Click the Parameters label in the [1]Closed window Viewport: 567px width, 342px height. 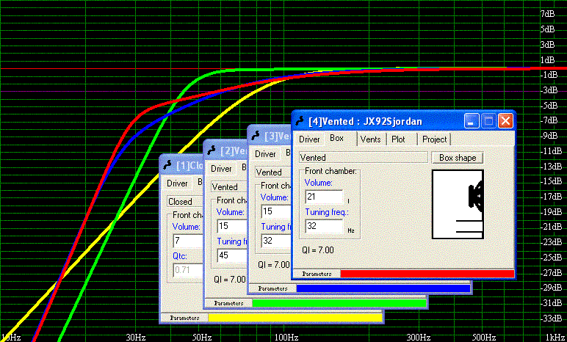click(x=185, y=318)
